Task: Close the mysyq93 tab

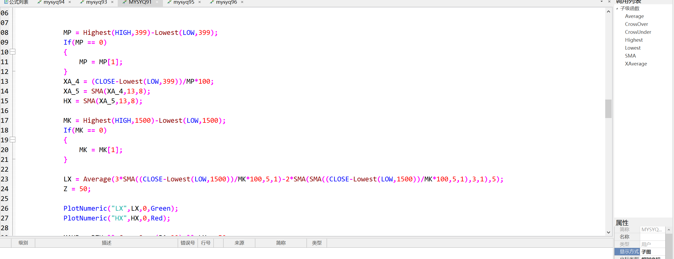Action: pyautogui.click(x=112, y=2)
